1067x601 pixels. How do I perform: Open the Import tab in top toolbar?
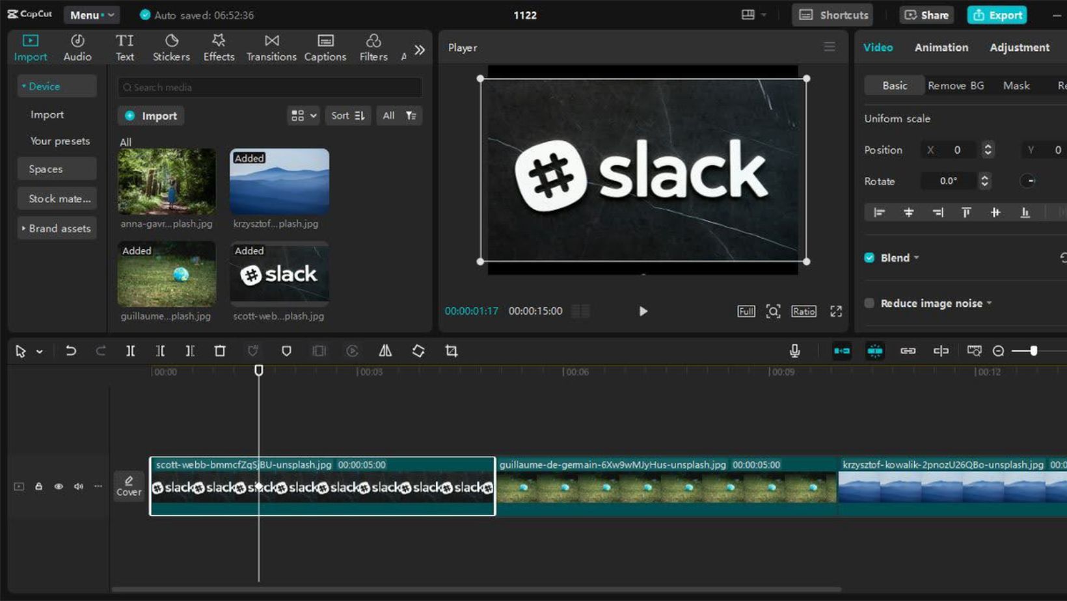pos(31,47)
